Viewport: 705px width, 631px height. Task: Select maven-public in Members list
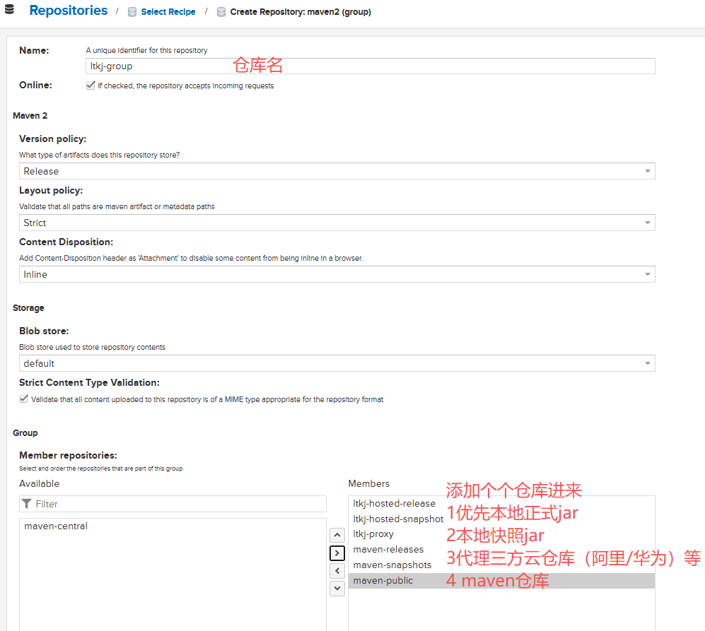[x=501, y=580]
